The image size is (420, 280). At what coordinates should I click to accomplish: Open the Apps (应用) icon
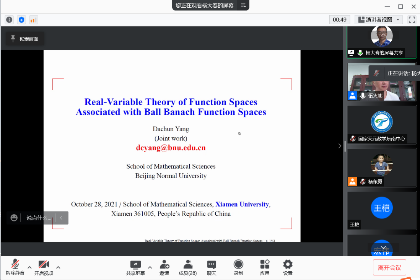coord(265,267)
